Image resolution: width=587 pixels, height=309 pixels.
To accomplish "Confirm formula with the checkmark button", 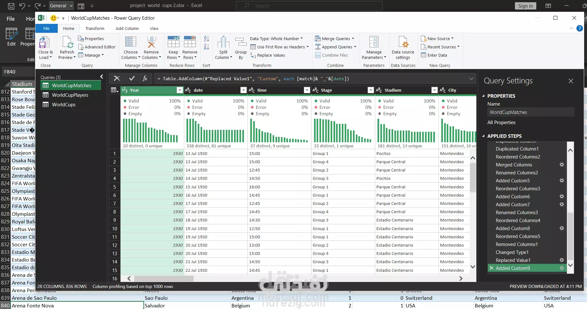I will click(132, 79).
